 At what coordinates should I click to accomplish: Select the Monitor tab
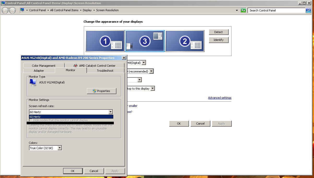tap(70, 70)
